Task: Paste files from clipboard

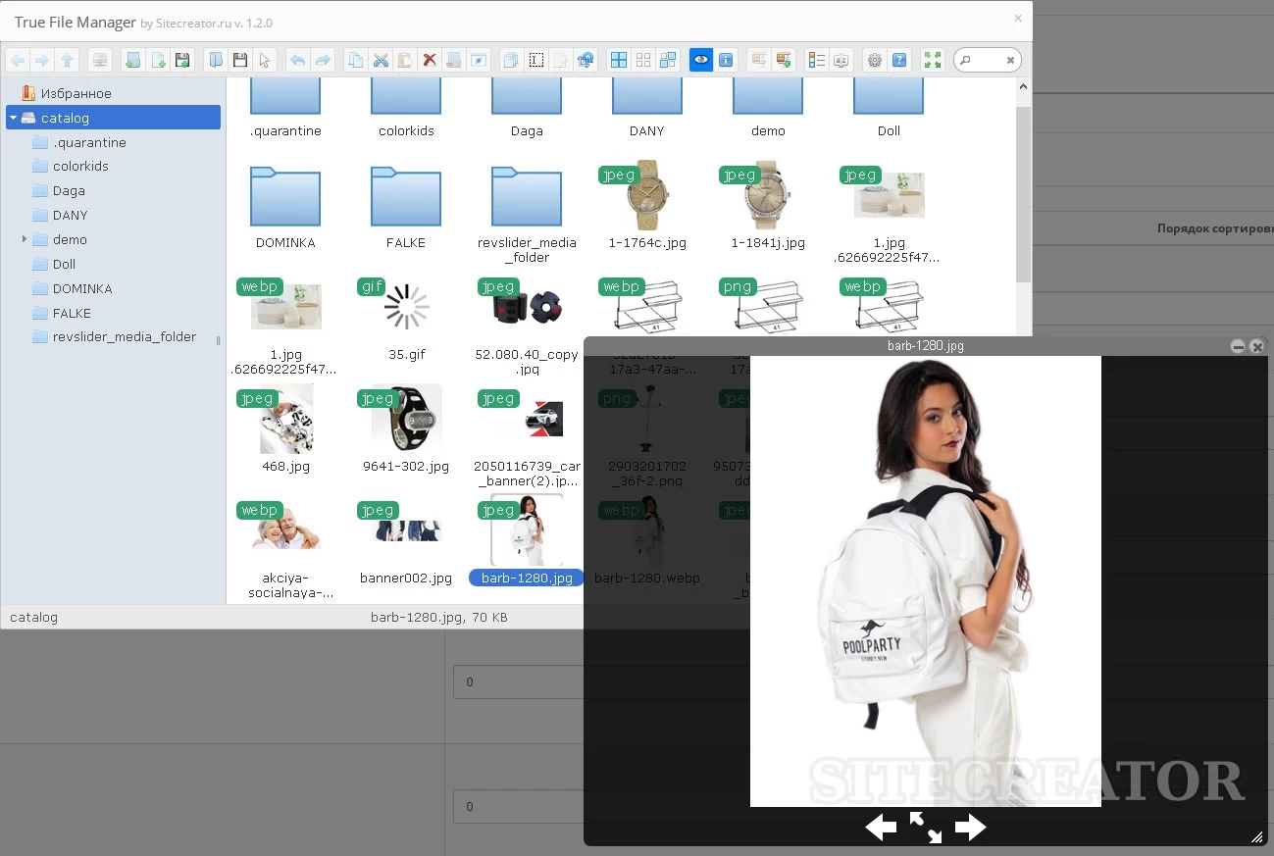Action: pos(405,60)
